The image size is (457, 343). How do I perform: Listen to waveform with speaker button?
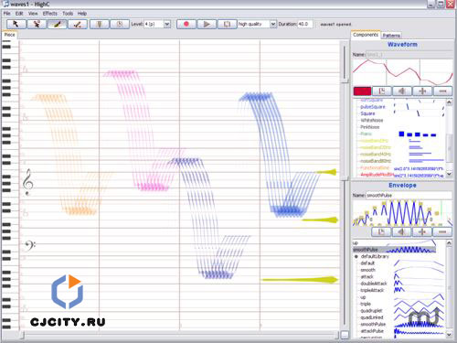tap(402, 91)
